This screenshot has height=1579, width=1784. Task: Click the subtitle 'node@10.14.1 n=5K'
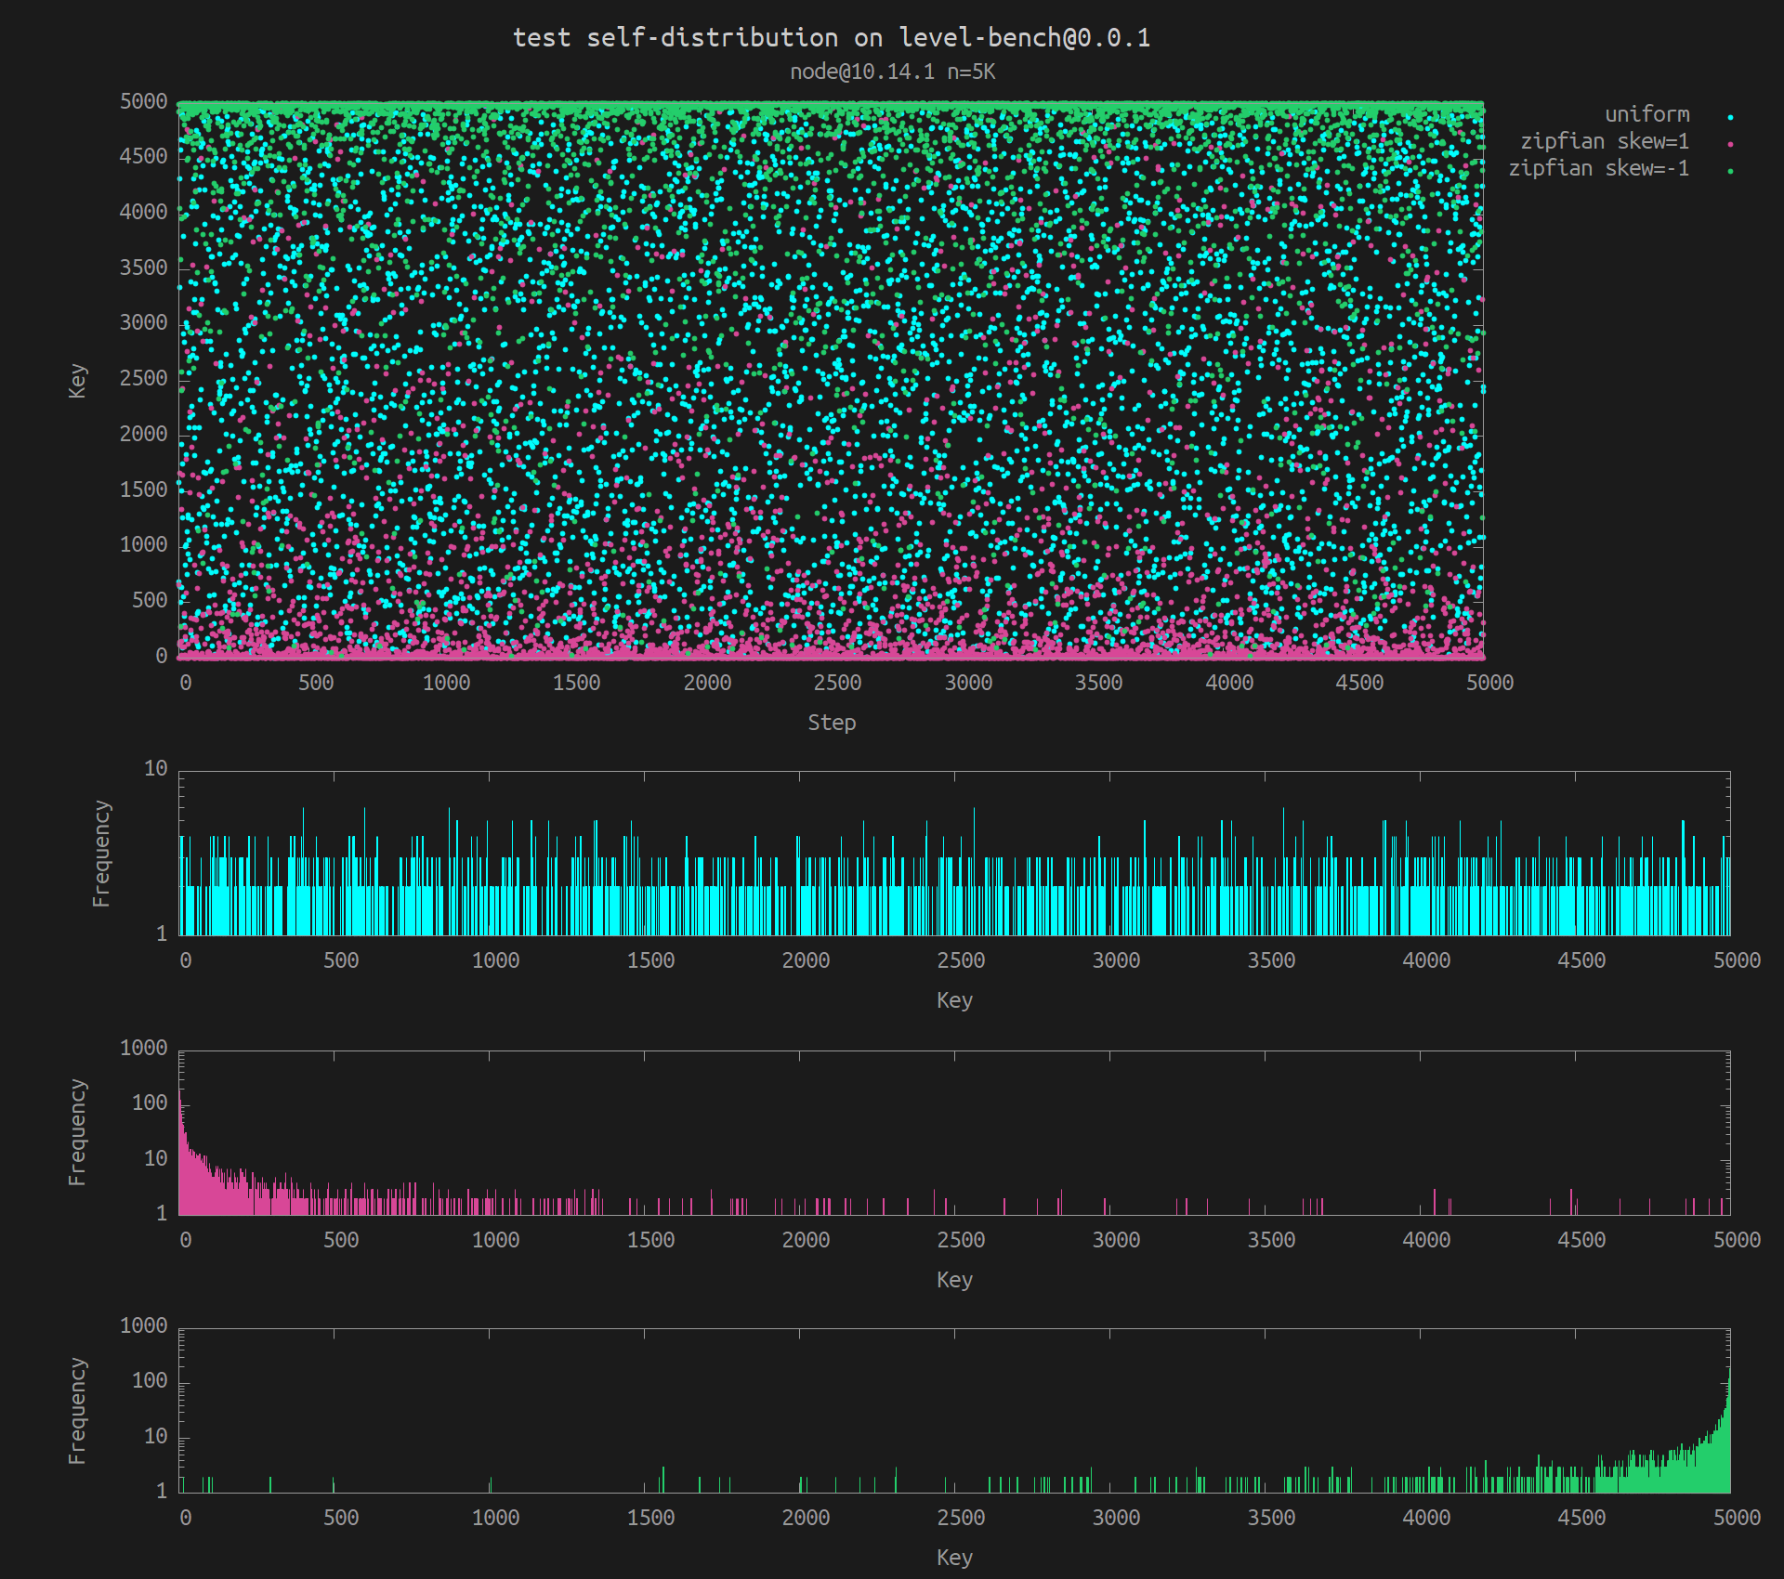click(x=892, y=72)
